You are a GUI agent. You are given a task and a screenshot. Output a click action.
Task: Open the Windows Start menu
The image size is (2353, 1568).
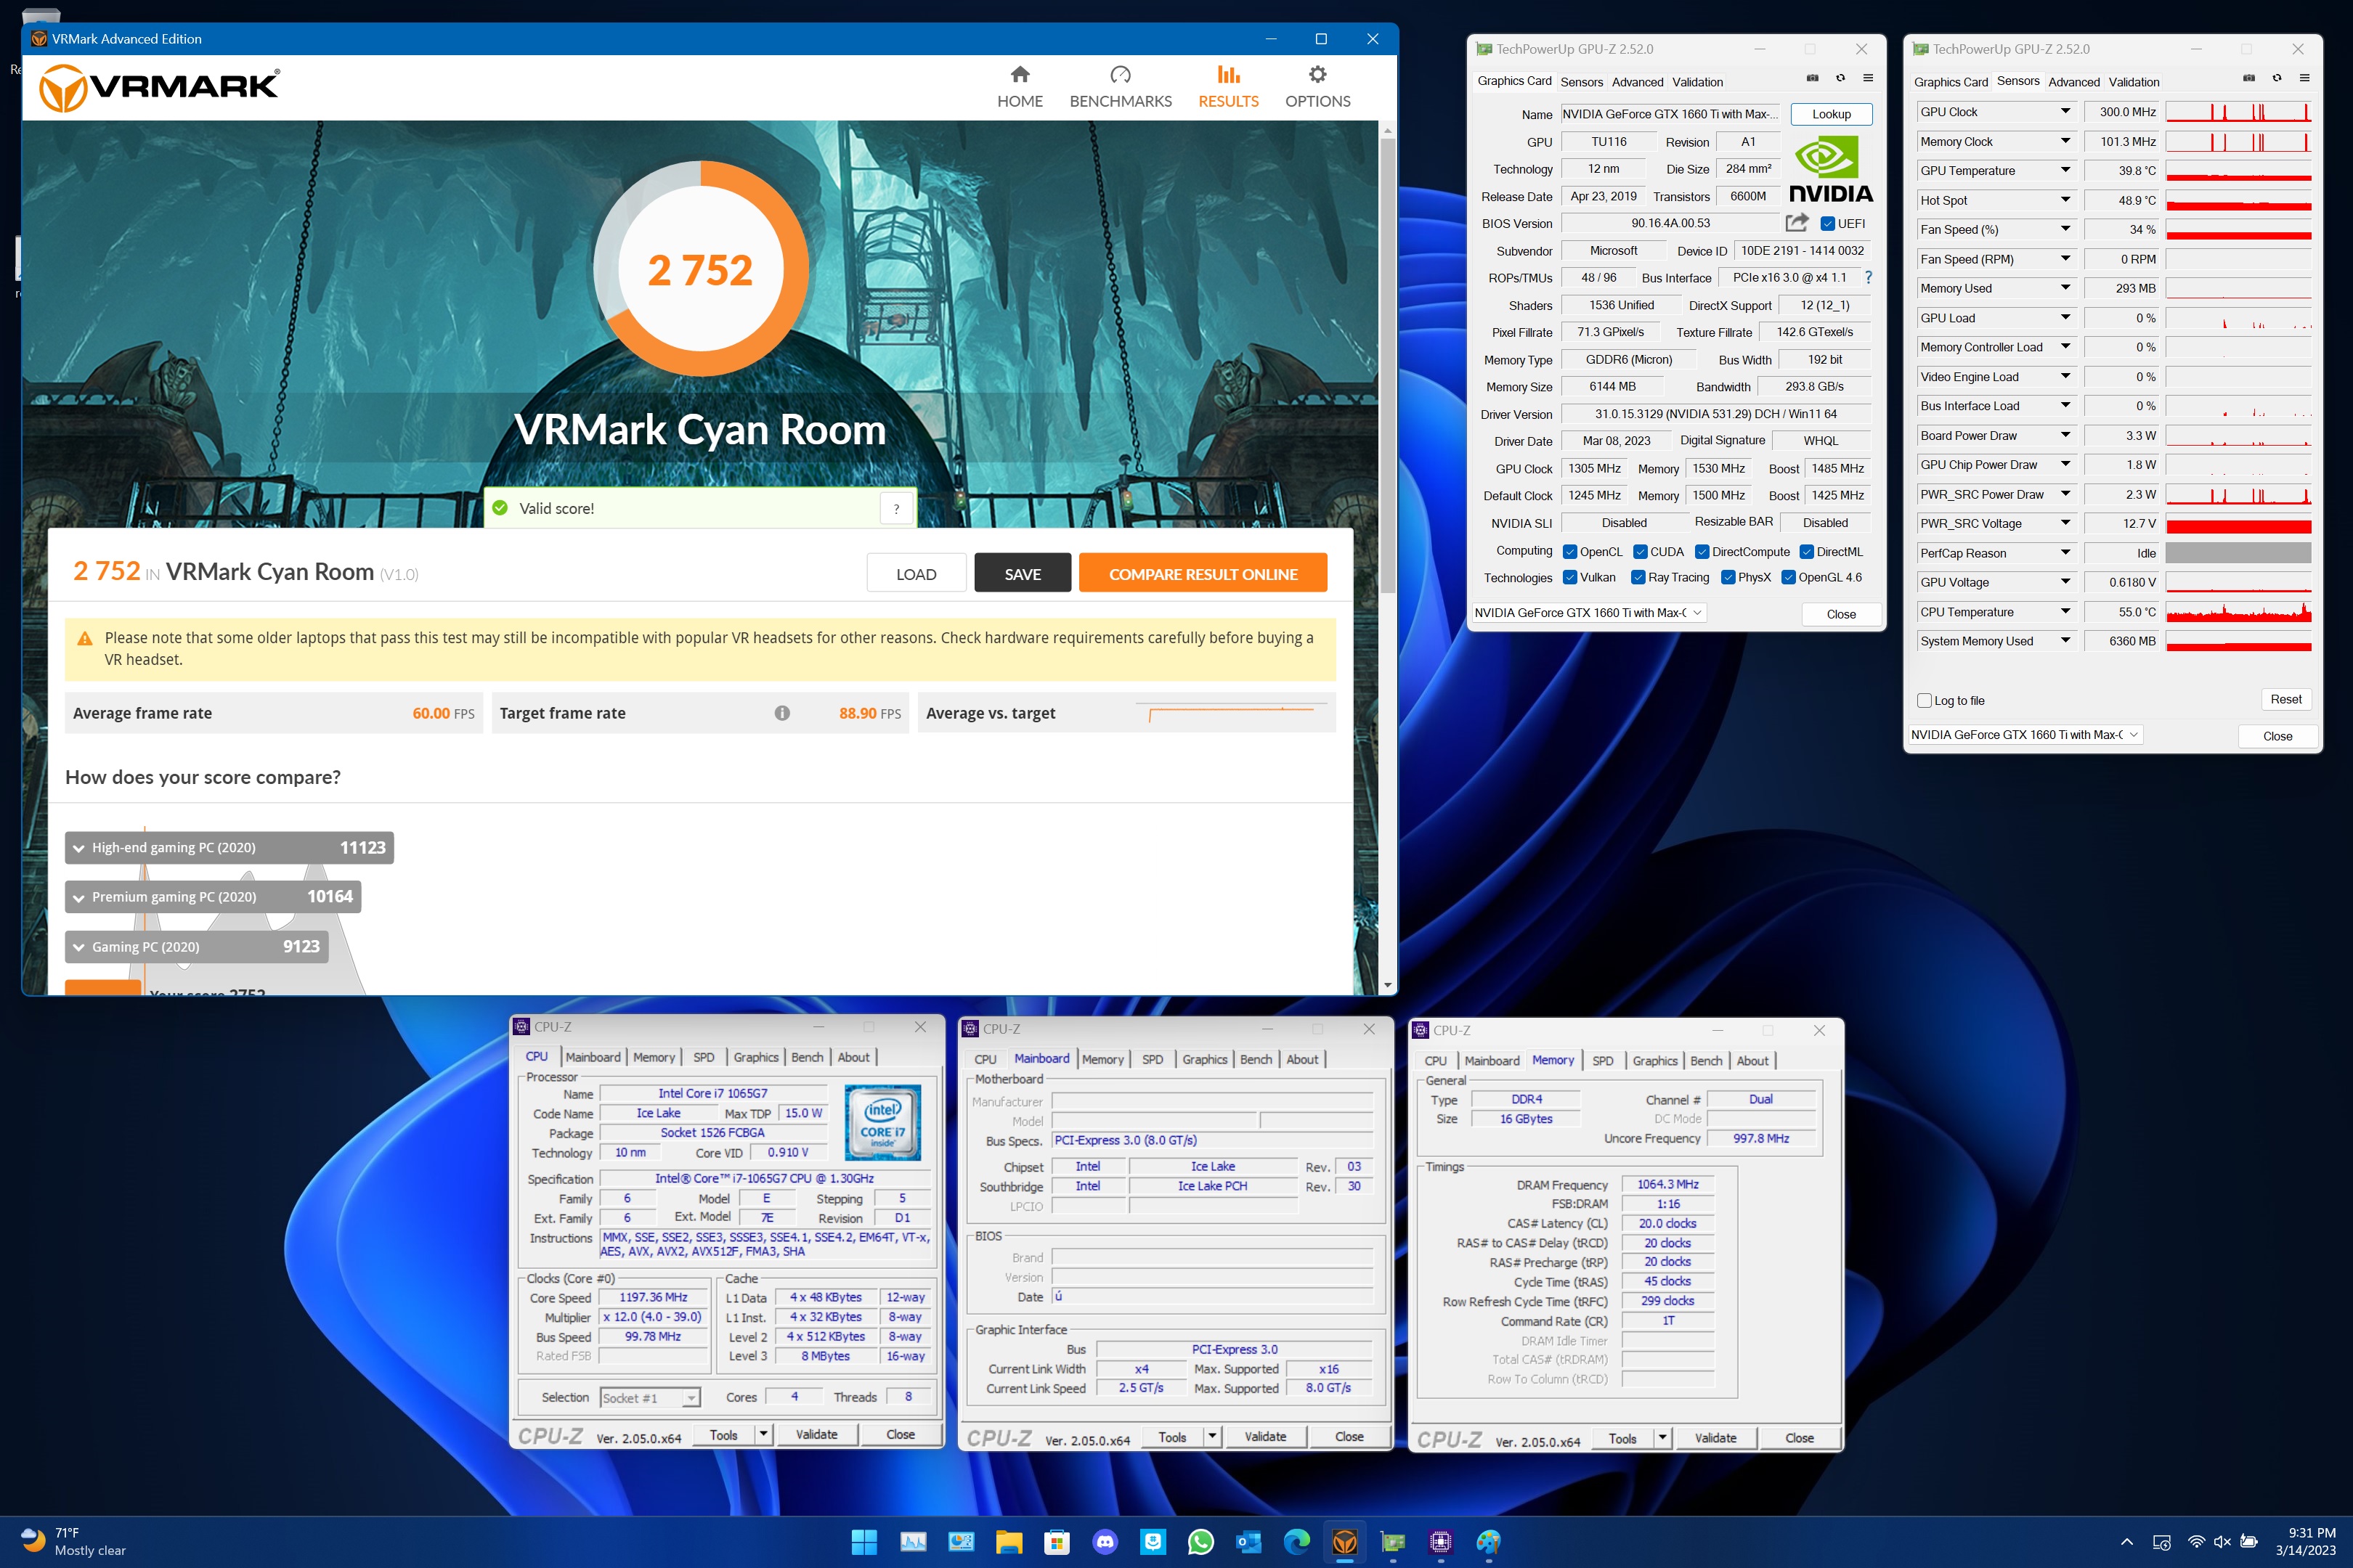pos(864,1542)
